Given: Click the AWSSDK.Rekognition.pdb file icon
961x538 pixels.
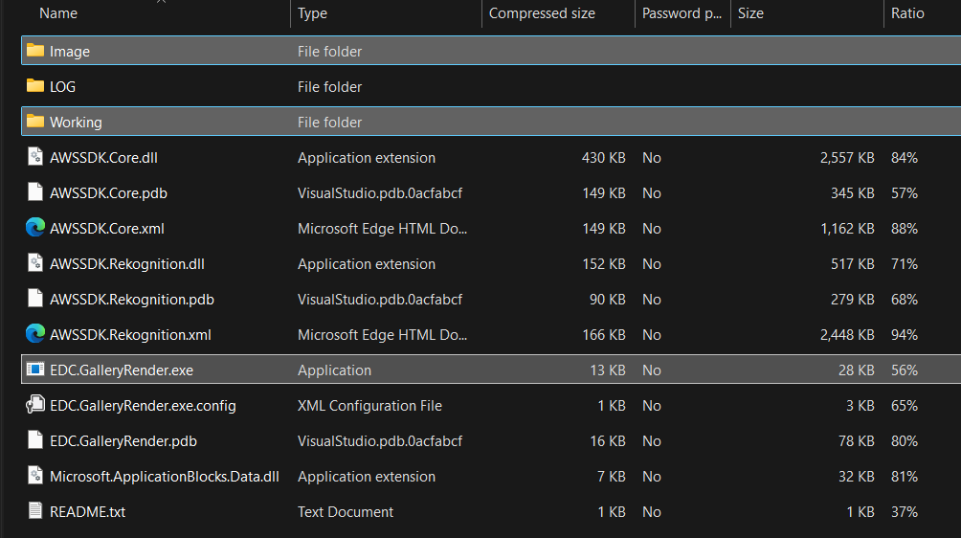Looking at the screenshot, I should tap(35, 299).
